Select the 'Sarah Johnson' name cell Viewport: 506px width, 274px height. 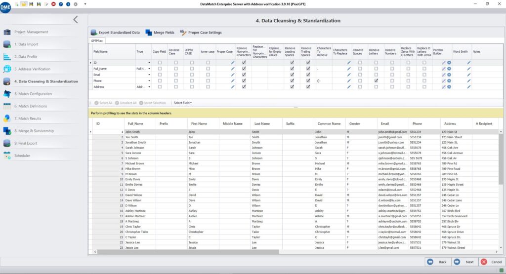point(140,148)
